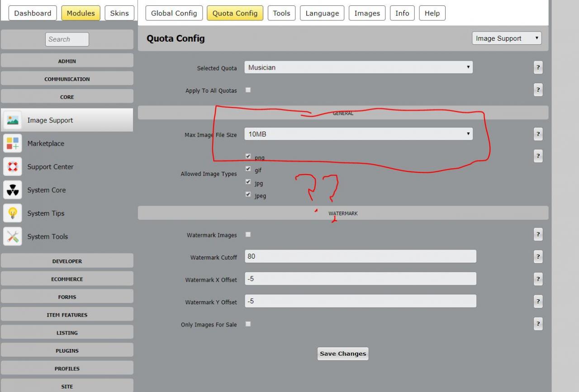Show help for Selected Quota
579x392 pixels.
tap(538, 67)
